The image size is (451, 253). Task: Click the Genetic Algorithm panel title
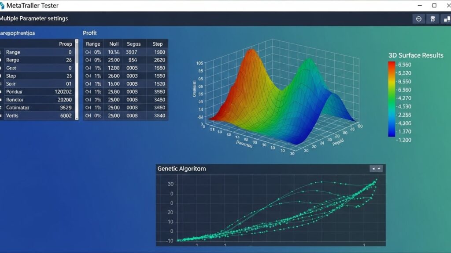[x=181, y=168]
